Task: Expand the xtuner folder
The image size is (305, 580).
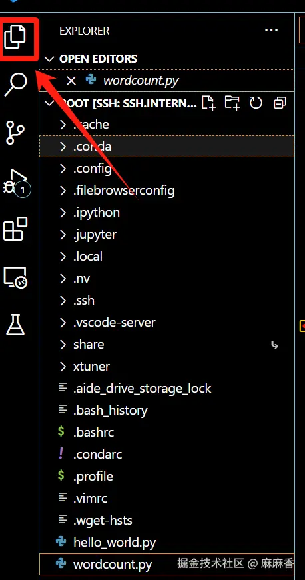Action: coord(166,366)
